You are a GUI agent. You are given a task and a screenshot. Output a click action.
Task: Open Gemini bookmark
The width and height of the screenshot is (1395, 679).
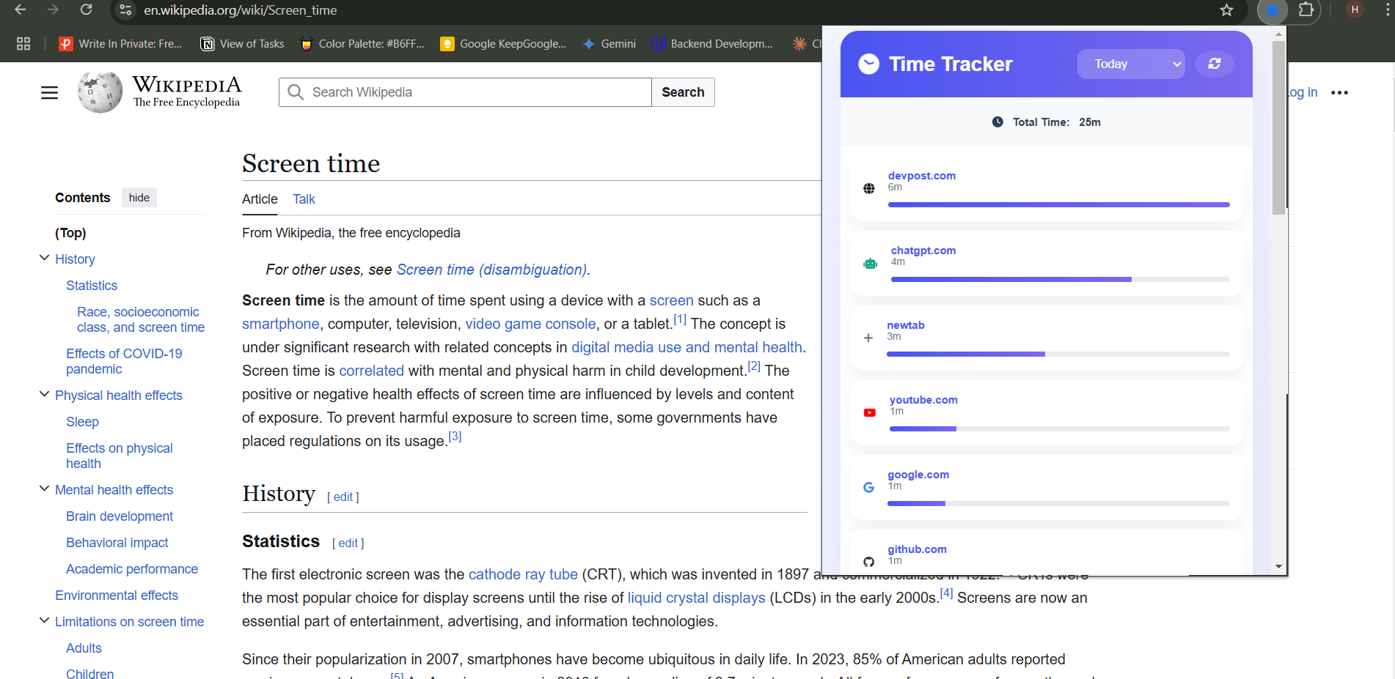click(x=609, y=44)
